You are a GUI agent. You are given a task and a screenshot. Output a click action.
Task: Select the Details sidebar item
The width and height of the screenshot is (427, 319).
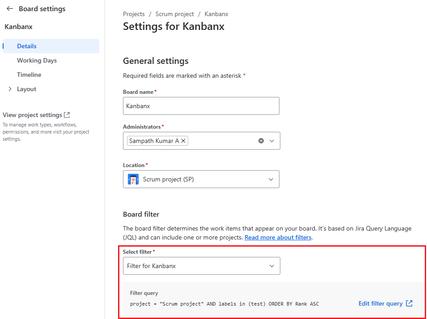(x=27, y=46)
